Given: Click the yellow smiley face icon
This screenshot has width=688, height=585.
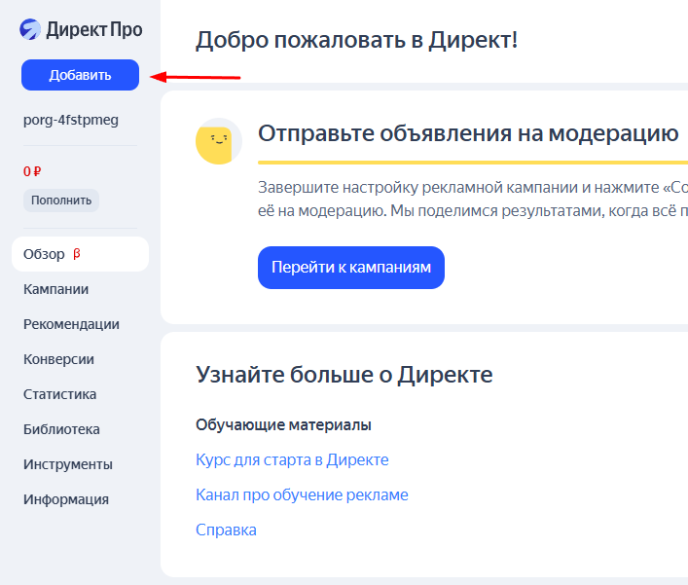Looking at the screenshot, I should coord(218,142).
